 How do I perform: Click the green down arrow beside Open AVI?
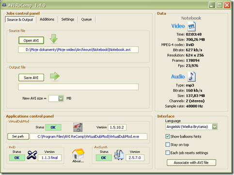point(54,39)
